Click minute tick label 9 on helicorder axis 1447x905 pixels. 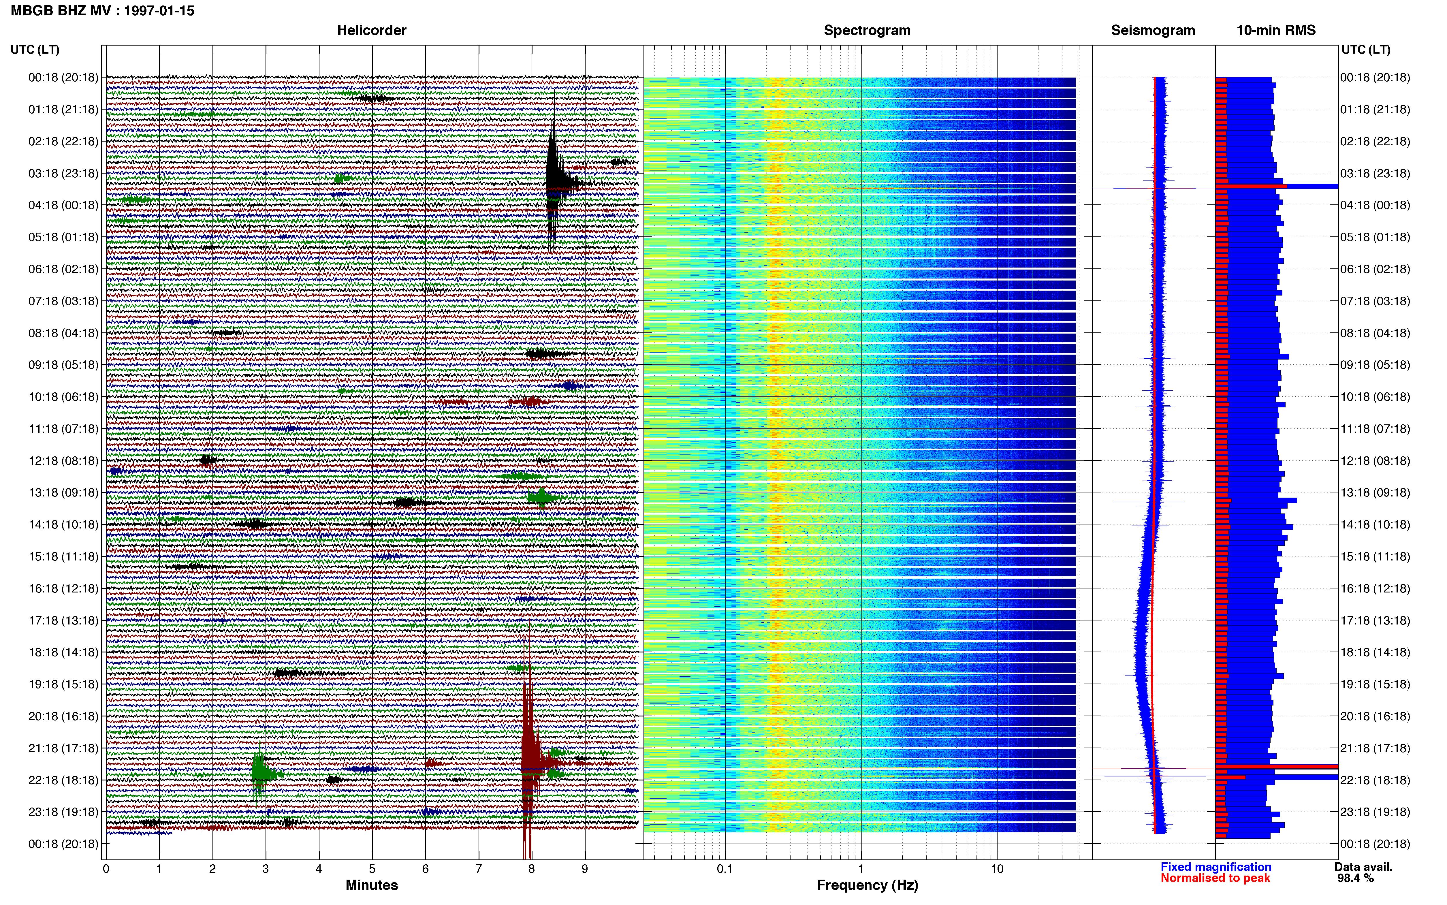(585, 868)
